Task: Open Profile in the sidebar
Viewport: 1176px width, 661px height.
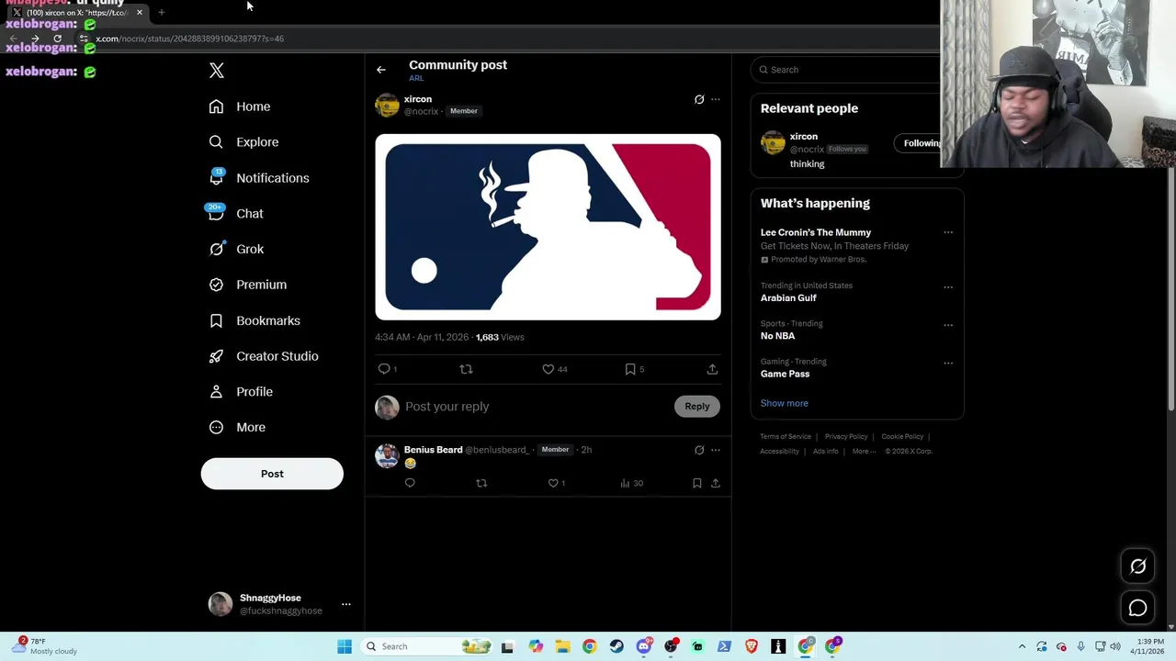Action: point(241,392)
